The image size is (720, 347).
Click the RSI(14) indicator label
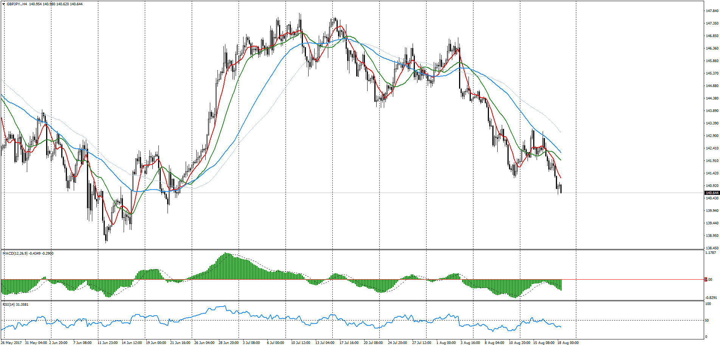tap(8, 304)
